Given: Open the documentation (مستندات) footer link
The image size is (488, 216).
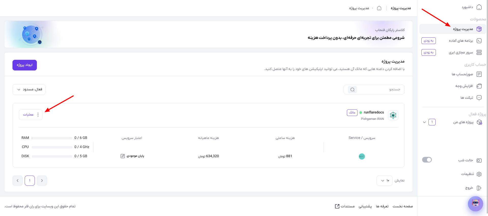Looking at the screenshot, I should [x=345, y=206].
